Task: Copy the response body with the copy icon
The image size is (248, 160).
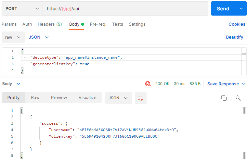Action: coord(224,98)
